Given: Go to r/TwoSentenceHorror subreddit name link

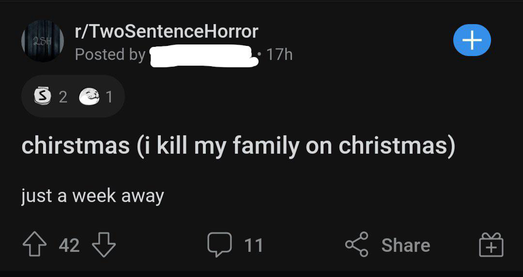Looking at the screenshot, I should pyautogui.click(x=166, y=32).
